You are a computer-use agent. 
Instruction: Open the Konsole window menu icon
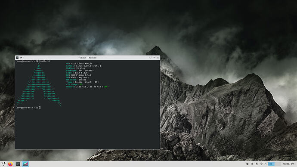click(17, 58)
